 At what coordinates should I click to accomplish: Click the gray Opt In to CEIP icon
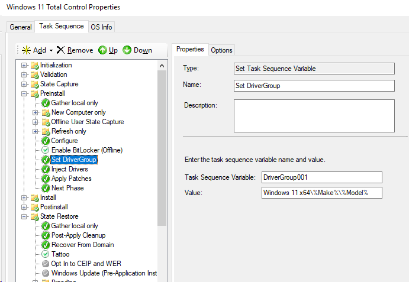tap(46, 264)
